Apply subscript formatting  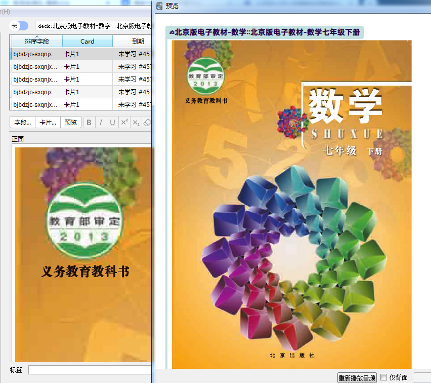[136, 122]
